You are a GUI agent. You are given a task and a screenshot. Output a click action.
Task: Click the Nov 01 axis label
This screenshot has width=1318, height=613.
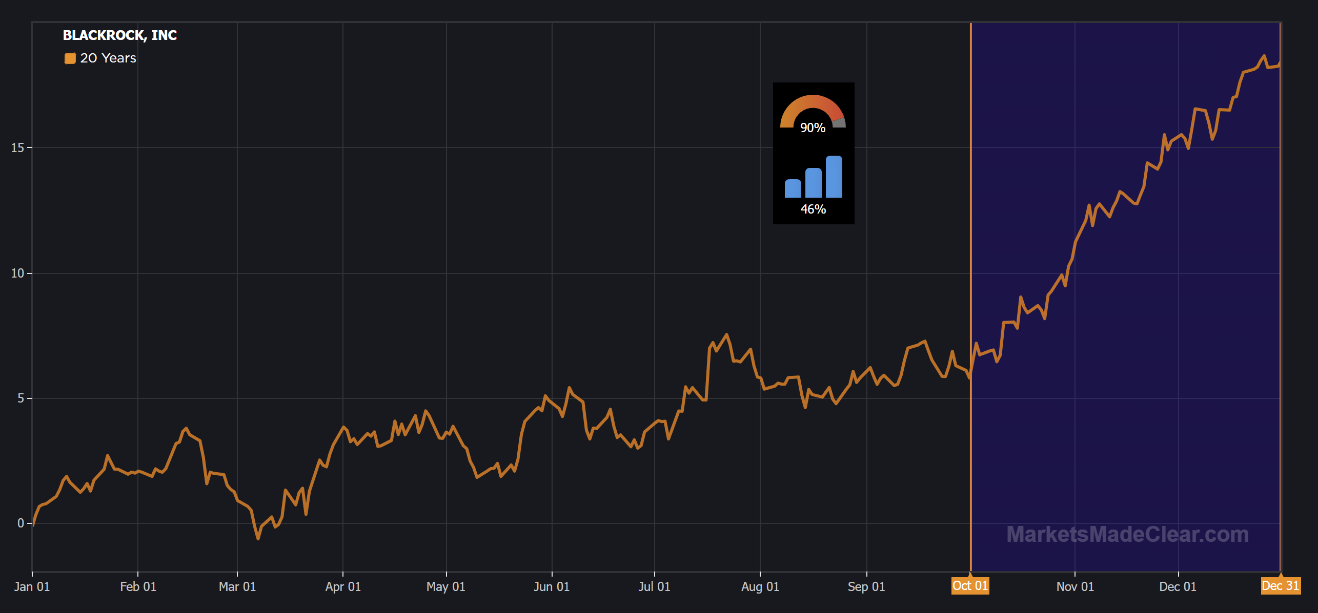[1075, 587]
